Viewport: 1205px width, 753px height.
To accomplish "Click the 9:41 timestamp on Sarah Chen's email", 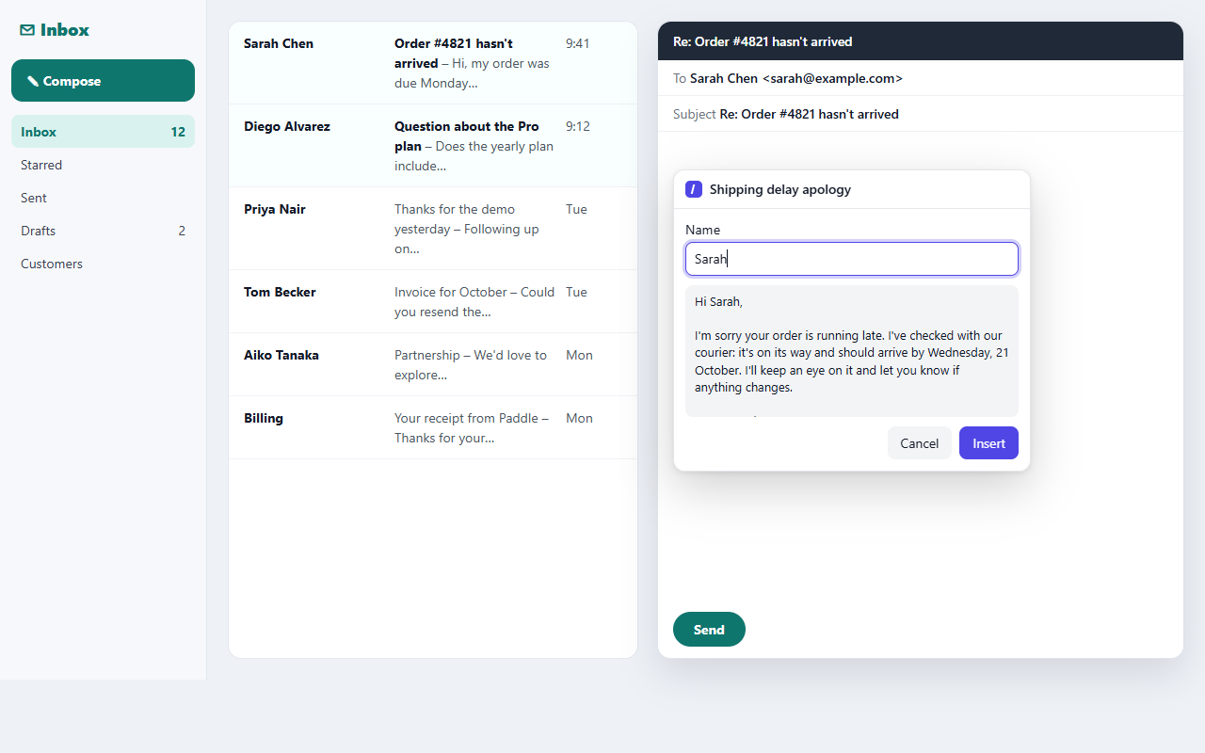I will click(x=578, y=43).
